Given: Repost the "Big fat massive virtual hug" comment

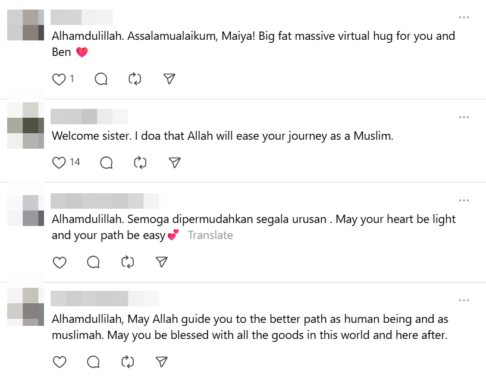Looking at the screenshot, I should (x=135, y=79).
